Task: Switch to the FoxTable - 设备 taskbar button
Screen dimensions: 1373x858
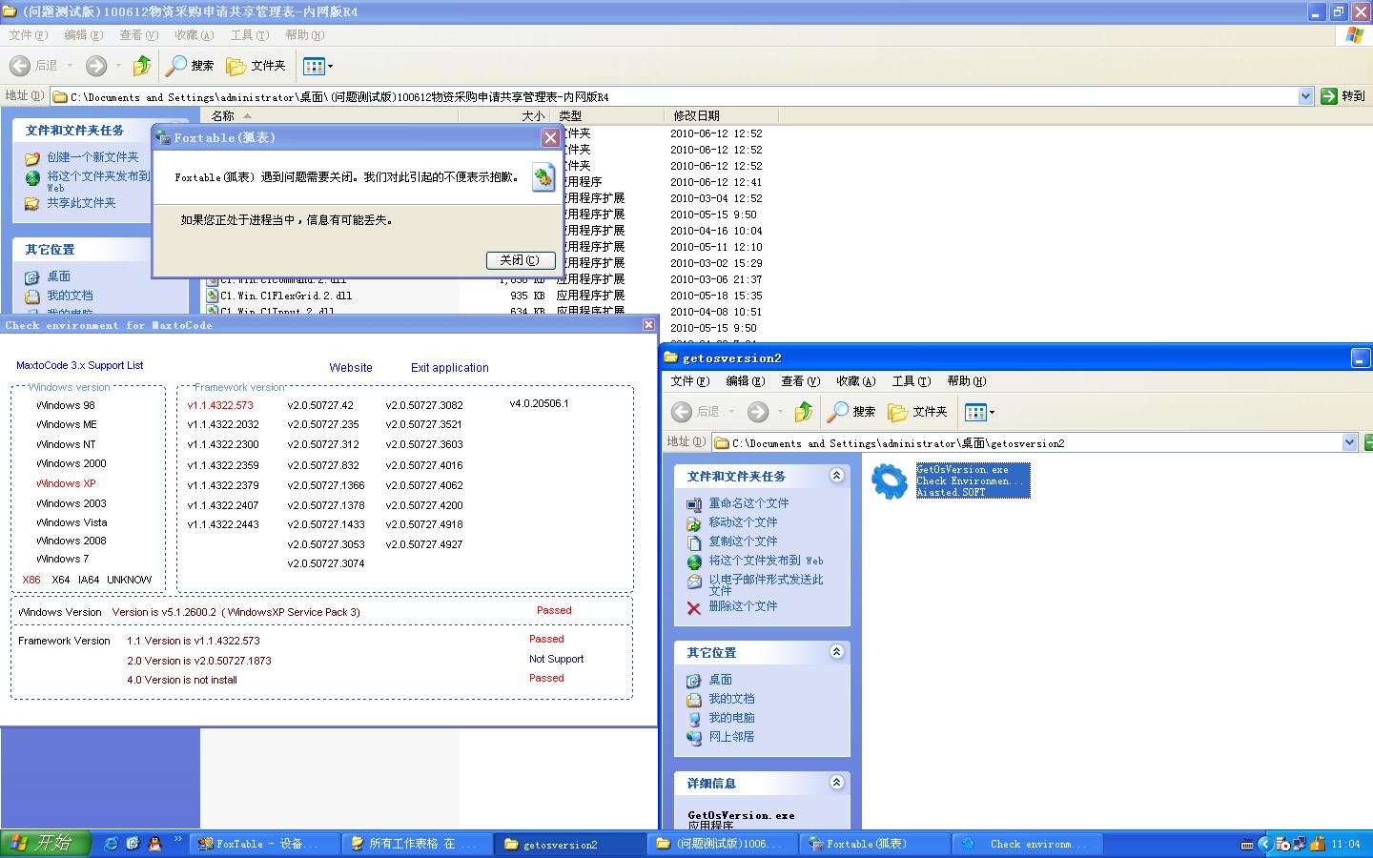Action: [266, 844]
